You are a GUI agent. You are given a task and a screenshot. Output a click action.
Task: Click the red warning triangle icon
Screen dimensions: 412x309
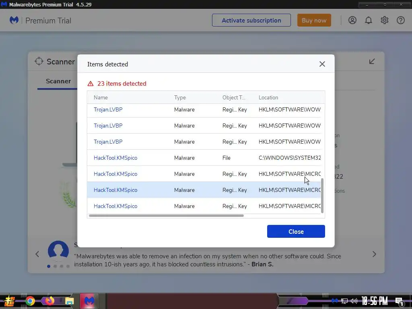91,84
